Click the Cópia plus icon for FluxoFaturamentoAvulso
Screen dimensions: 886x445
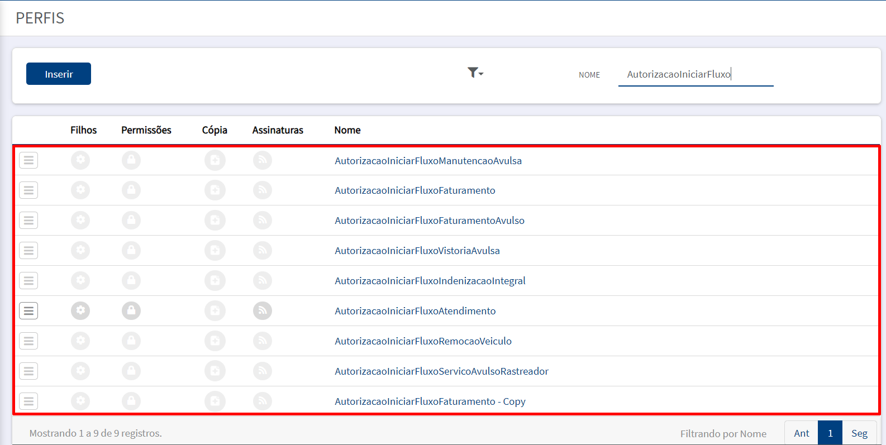click(215, 221)
